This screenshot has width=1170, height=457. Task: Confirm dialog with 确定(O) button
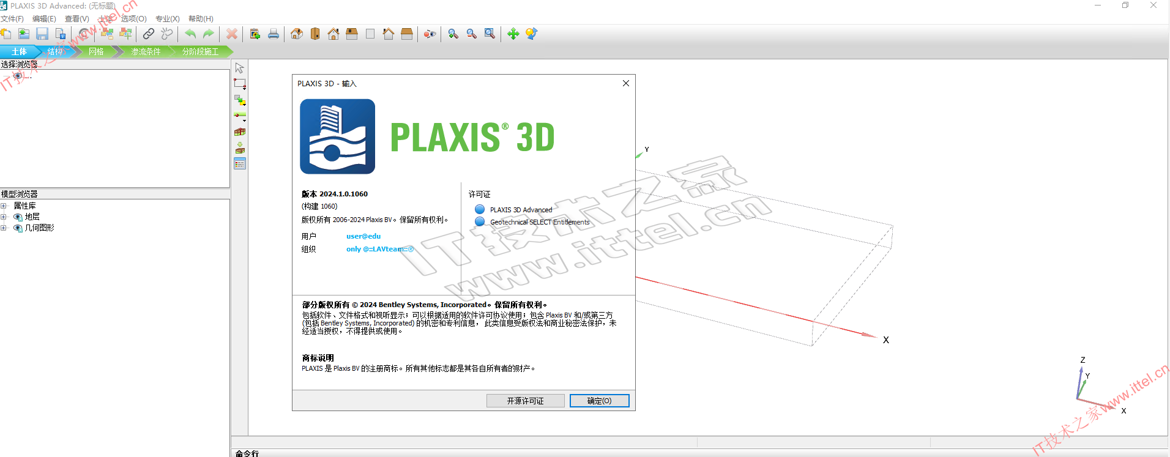(599, 401)
